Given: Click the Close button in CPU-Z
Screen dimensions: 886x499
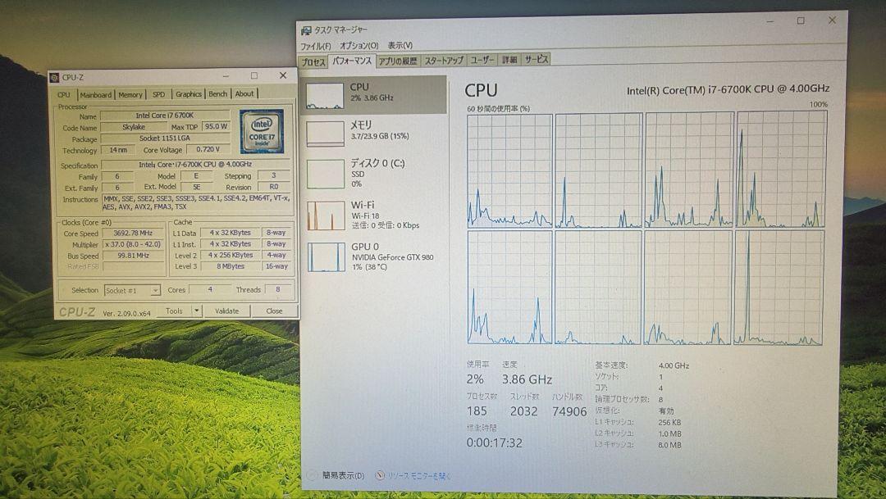Looking at the screenshot, I should [274, 311].
